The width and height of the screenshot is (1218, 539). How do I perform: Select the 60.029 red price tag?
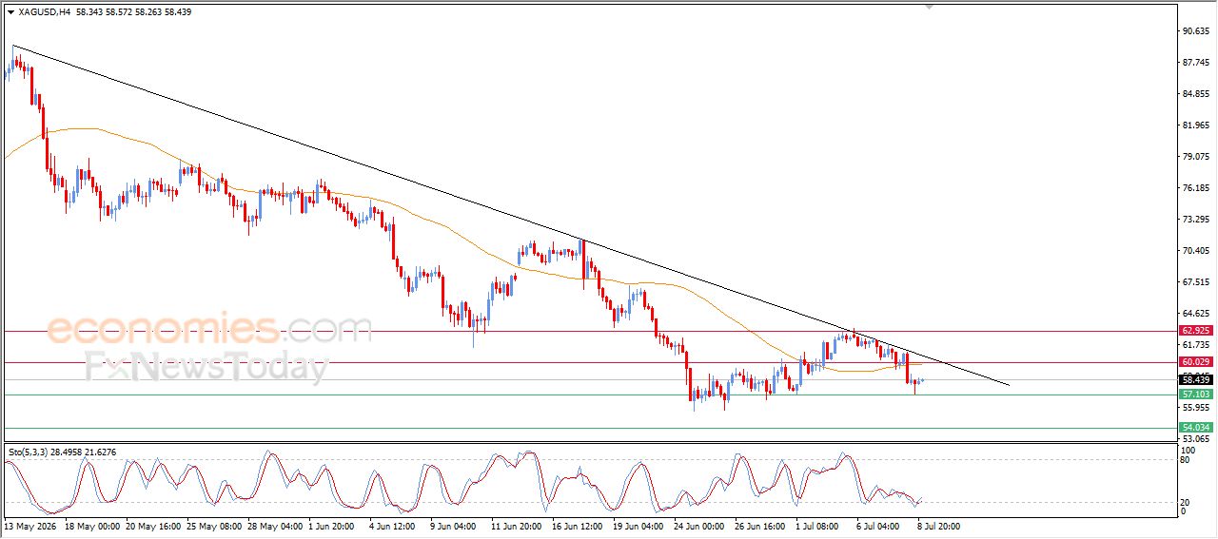tap(1195, 362)
